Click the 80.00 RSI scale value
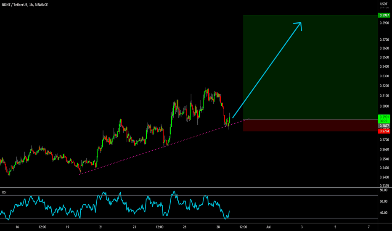This screenshot has width=392, height=231. [x=384, y=190]
